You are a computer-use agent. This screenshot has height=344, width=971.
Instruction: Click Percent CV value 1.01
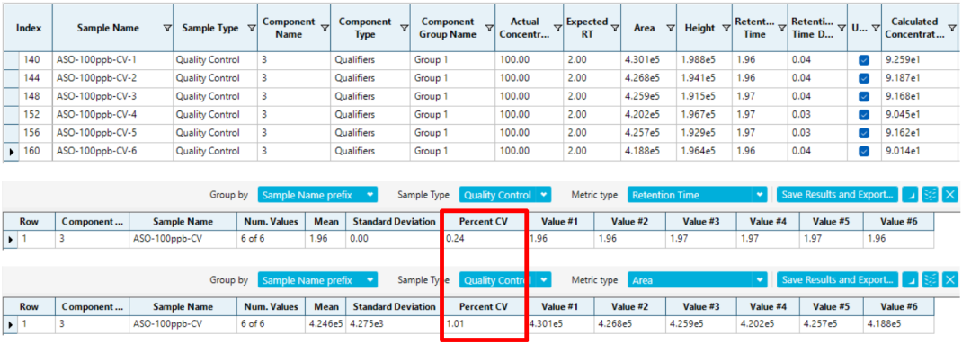coord(483,324)
